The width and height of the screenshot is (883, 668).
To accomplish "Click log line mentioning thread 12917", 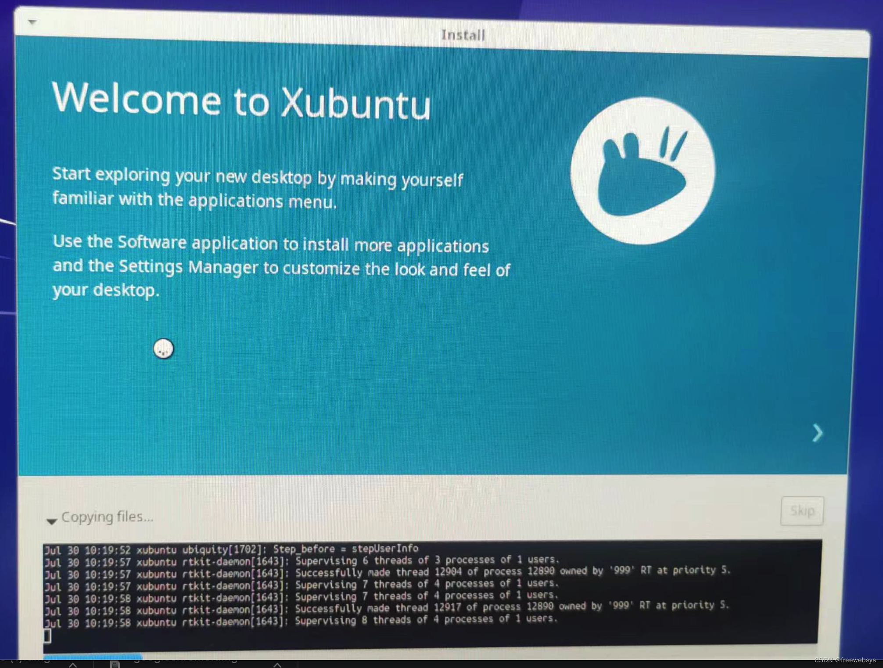I will [x=386, y=608].
